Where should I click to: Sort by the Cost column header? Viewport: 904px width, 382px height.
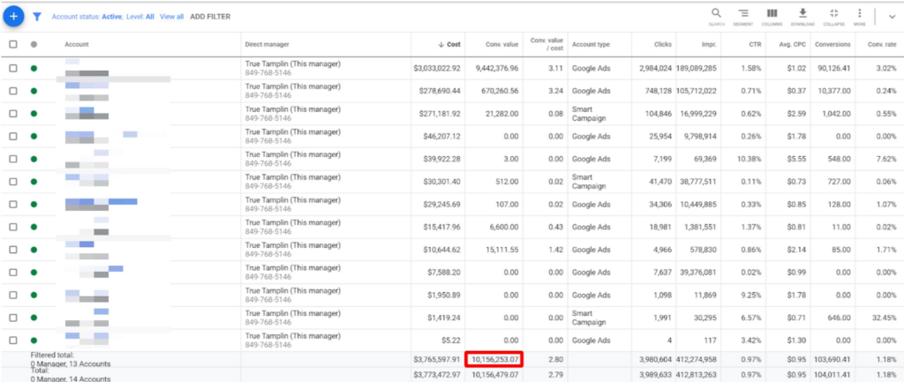tap(449, 44)
